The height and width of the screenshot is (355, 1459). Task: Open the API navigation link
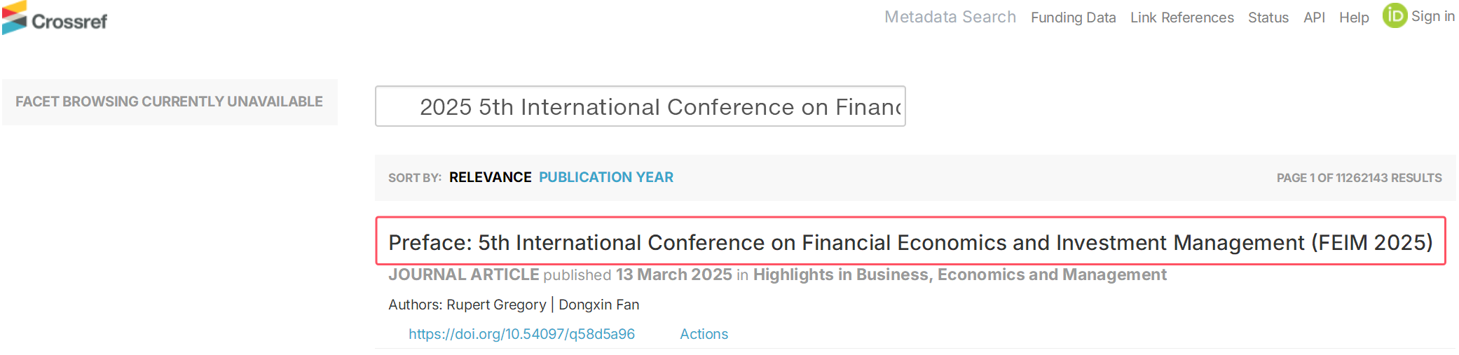pos(1314,18)
